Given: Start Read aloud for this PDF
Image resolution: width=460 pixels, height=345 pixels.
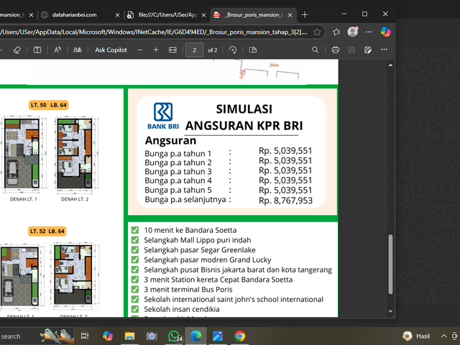Looking at the screenshot, I should (57, 50).
